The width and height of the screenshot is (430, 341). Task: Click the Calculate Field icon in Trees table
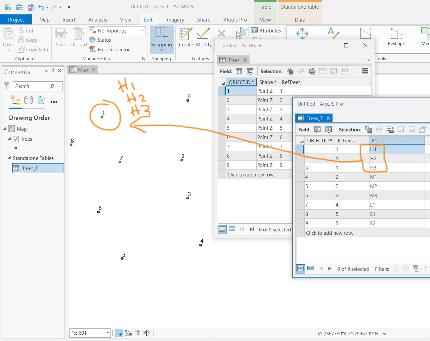click(250, 71)
